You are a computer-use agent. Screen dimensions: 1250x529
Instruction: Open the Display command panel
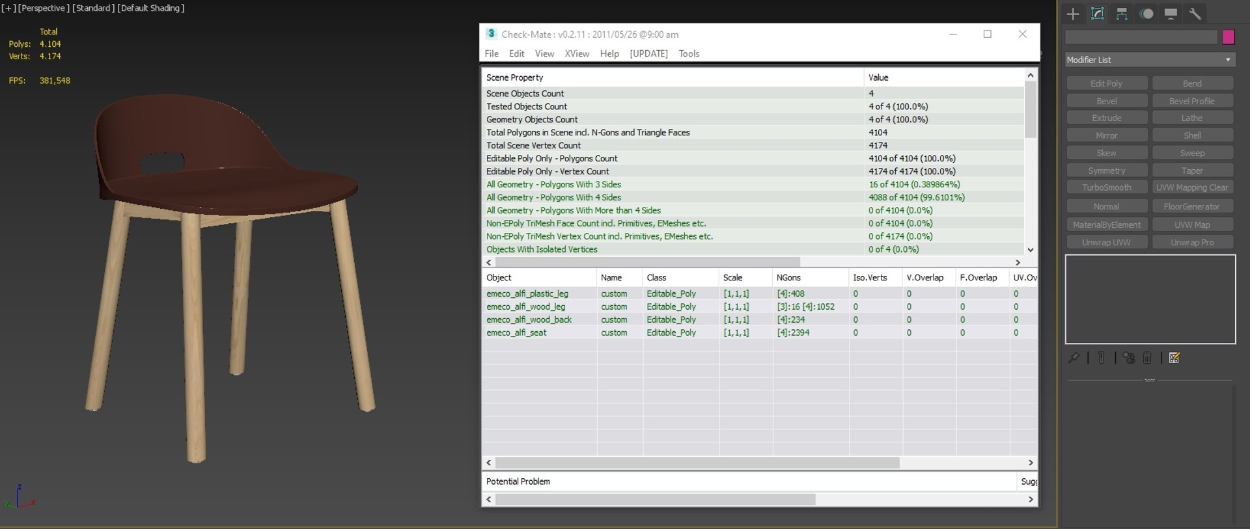(x=1171, y=14)
